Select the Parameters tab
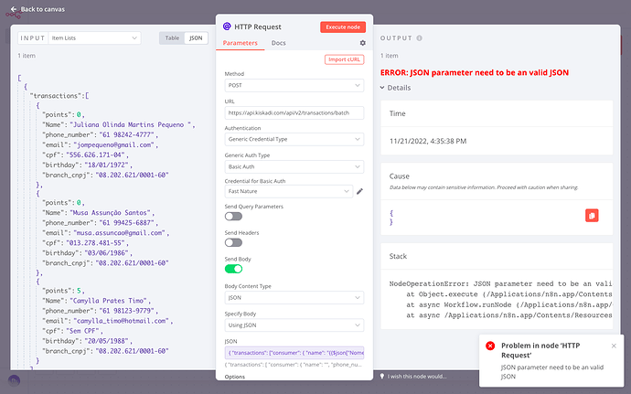Screen dimensions: 631x394 pos(241,43)
